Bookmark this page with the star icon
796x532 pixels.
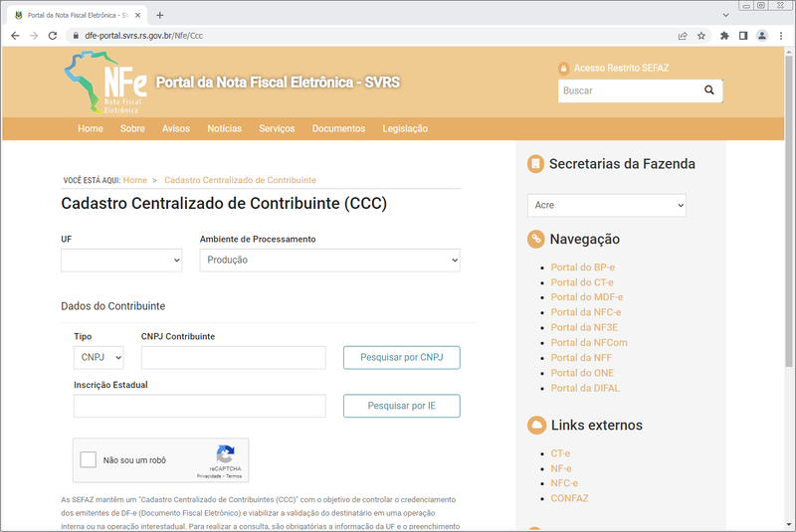click(701, 36)
